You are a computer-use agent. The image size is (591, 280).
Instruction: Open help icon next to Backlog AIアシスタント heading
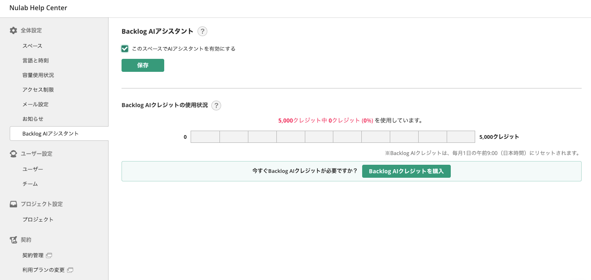202,31
